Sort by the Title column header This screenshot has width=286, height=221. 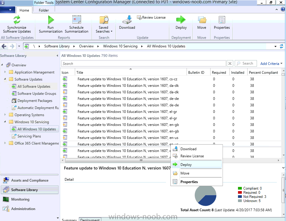click(x=131, y=72)
